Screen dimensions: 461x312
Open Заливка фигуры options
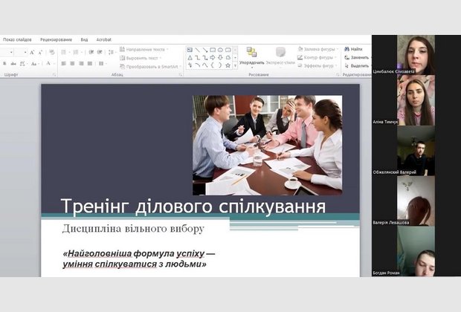[x=318, y=49]
